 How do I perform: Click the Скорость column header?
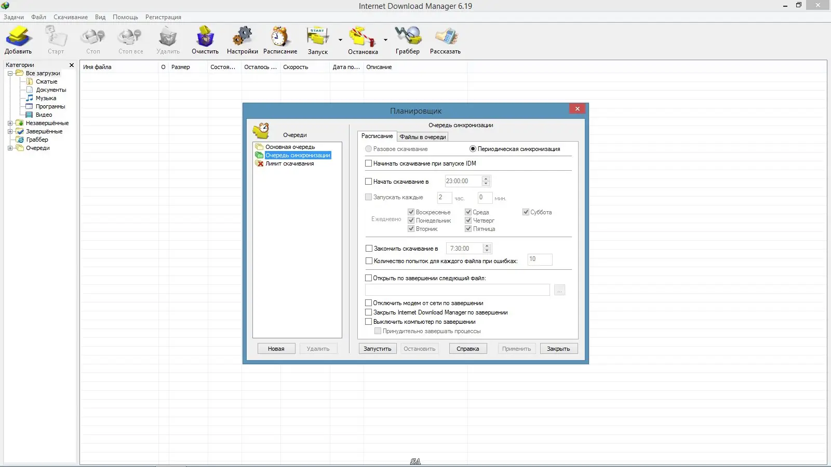[x=305, y=67]
